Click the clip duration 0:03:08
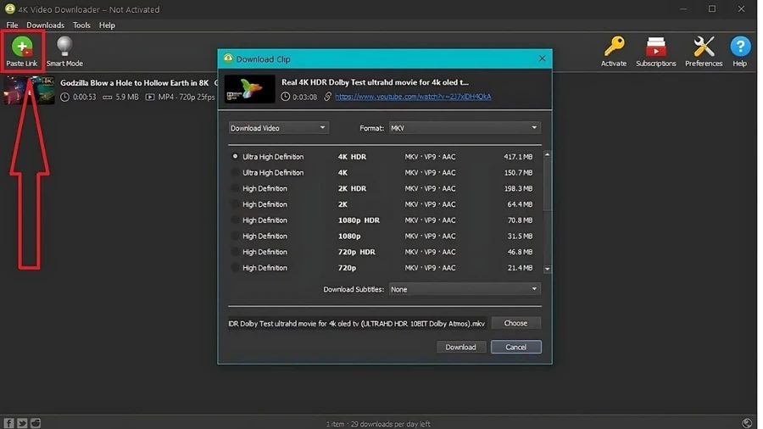Screen dimensions: 763x429 click(304, 97)
